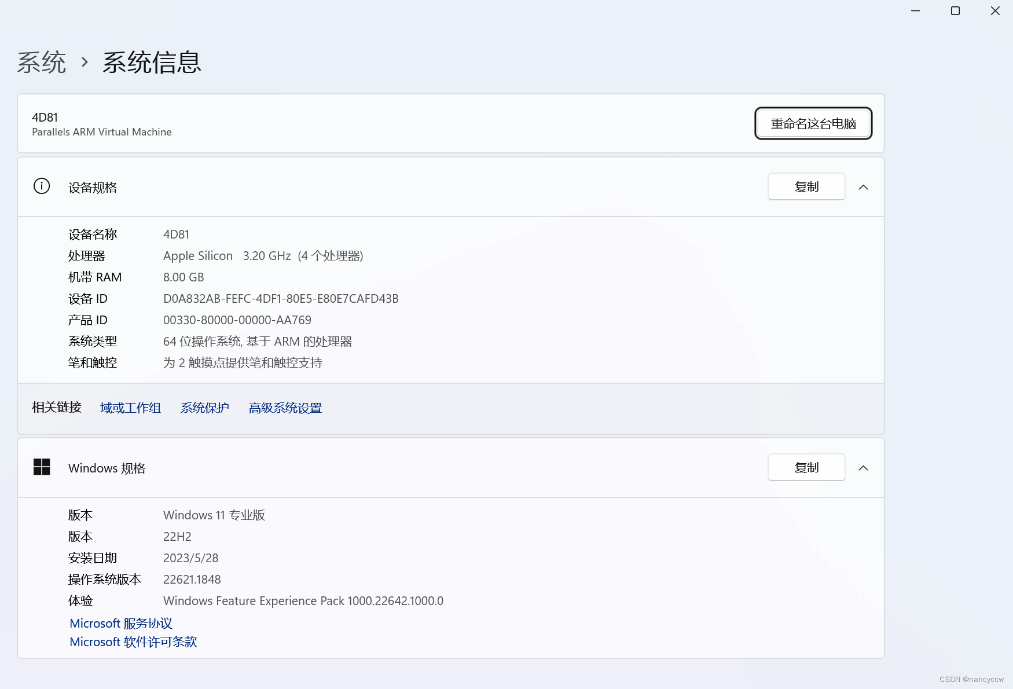Screen dimensions: 1013x689
Task: Click the Windows logo icon
Action: point(42,467)
